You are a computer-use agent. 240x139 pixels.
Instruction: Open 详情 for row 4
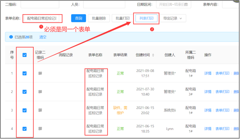[x=208, y=129]
